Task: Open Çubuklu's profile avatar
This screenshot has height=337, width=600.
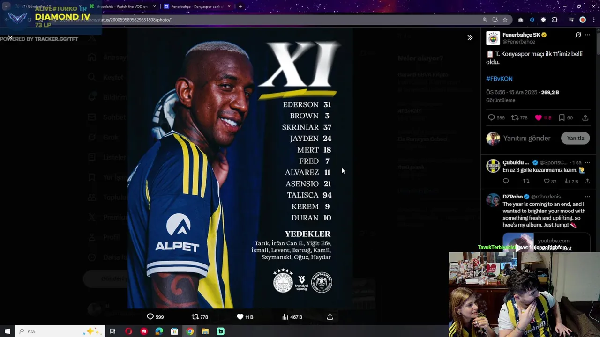Action: [493, 166]
